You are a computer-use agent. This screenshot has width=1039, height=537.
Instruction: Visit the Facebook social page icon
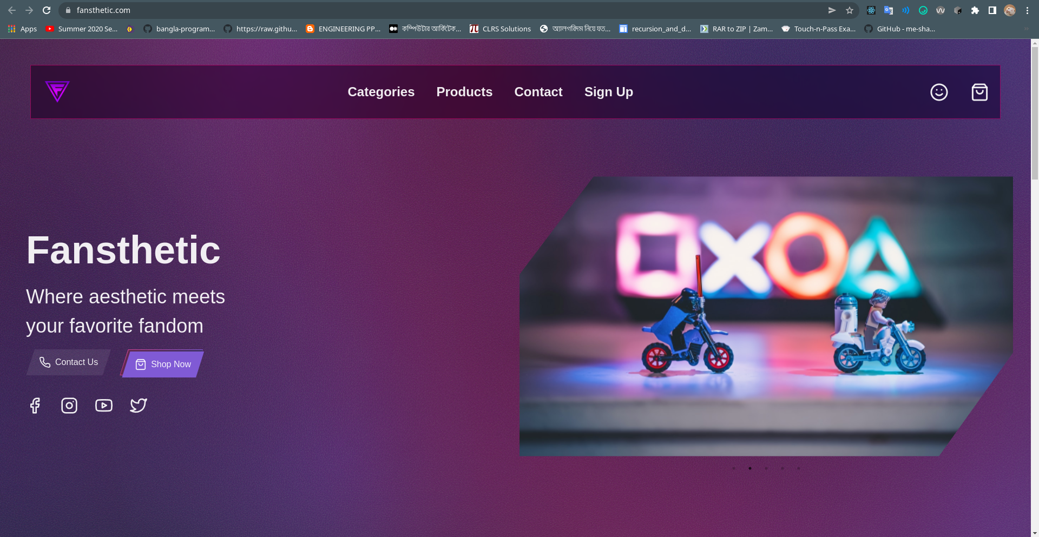point(35,406)
